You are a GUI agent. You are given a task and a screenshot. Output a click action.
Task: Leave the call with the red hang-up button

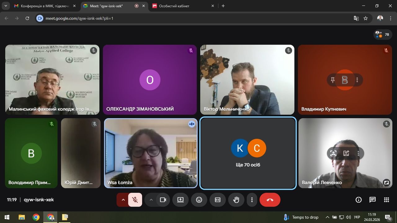[x=270, y=200]
